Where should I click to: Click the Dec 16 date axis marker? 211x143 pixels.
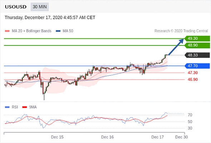point(107,137)
